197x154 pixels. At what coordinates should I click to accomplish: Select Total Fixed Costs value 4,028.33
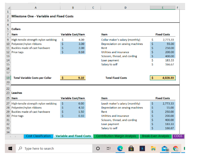[x=163, y=78]
